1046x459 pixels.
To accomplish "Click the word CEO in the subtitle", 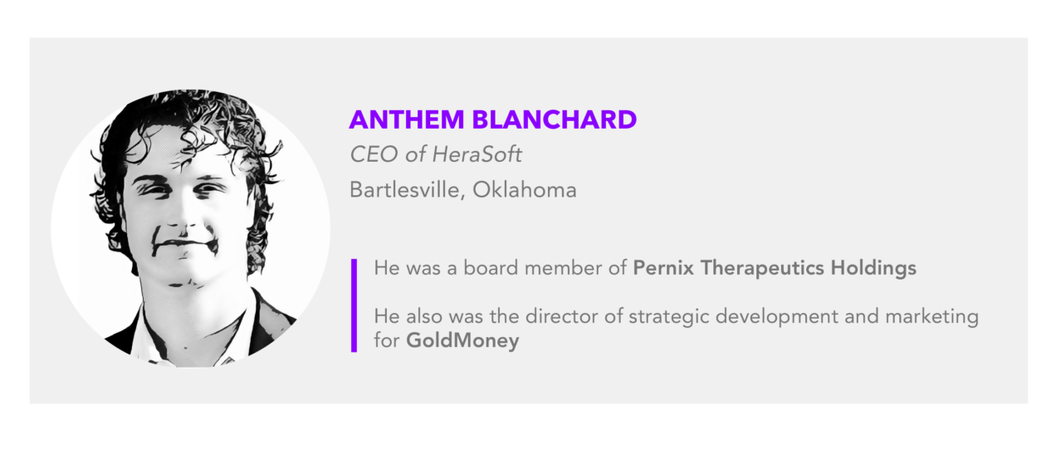I will point(370,154).
